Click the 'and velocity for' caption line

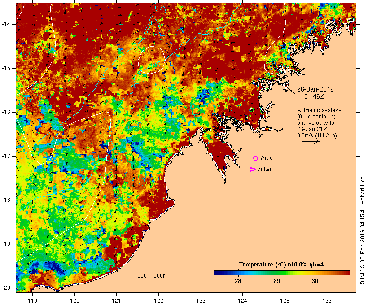coord(316,123)
